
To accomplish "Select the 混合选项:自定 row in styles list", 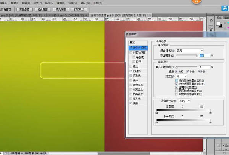I will click(x=138, y=47).
